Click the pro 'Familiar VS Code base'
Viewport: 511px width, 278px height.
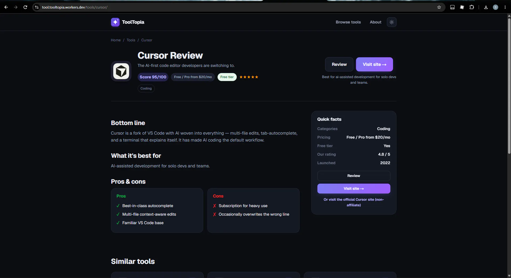pyautogui.click(x=143, y=223)
